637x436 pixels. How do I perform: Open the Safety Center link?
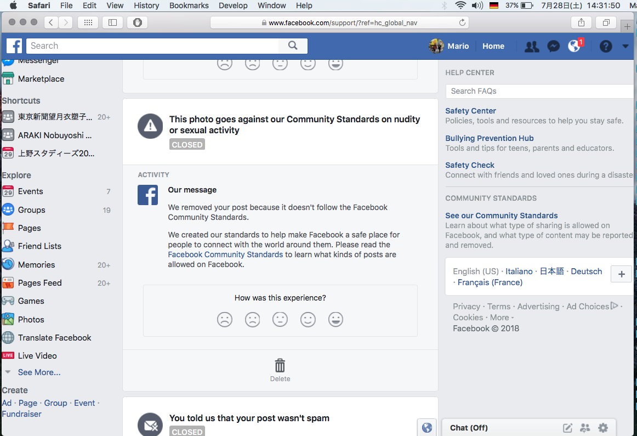coord(470,111)
